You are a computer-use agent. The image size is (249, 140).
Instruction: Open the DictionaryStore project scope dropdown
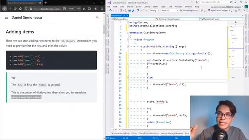pos(133,19)
